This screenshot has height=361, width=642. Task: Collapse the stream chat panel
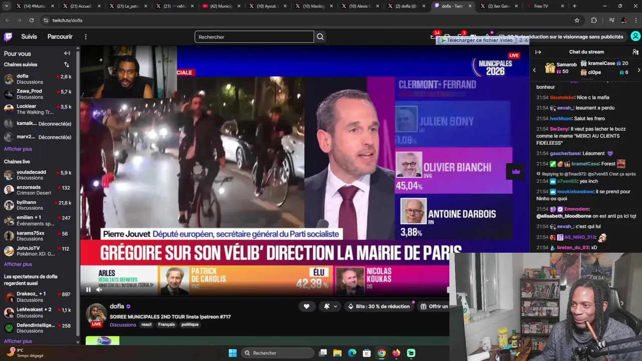click(538, 52)
